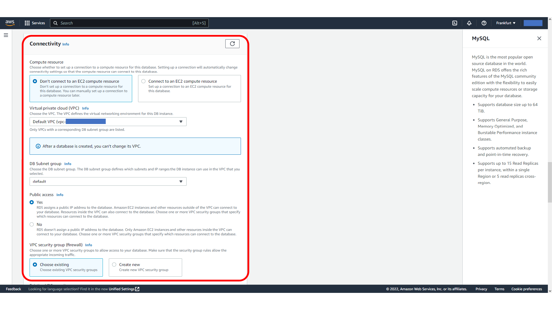Expand the hamburger side navigation menu

coord(6,35)
